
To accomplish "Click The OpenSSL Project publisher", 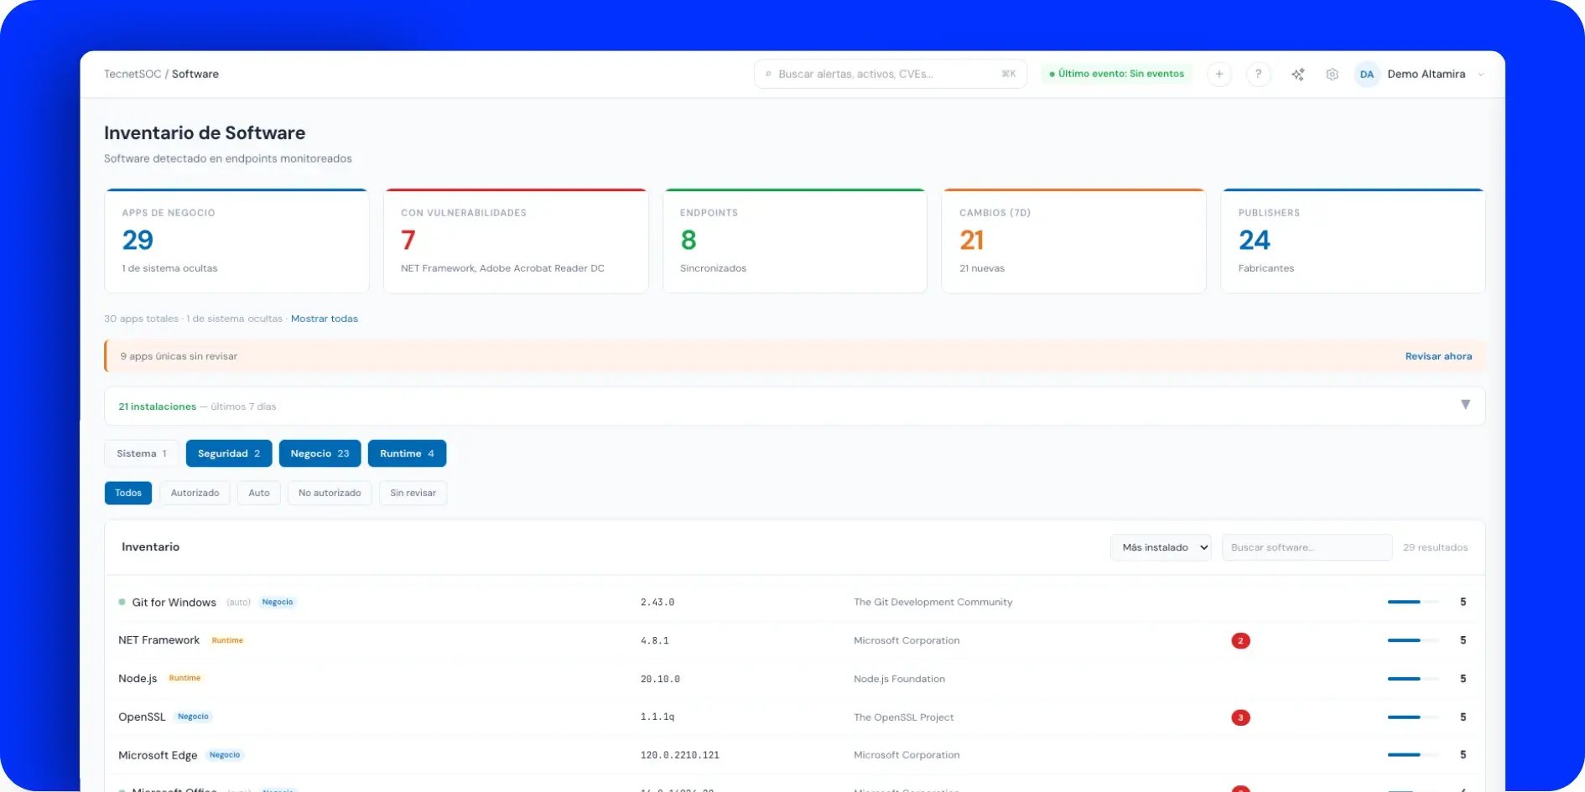I will 903,717.
